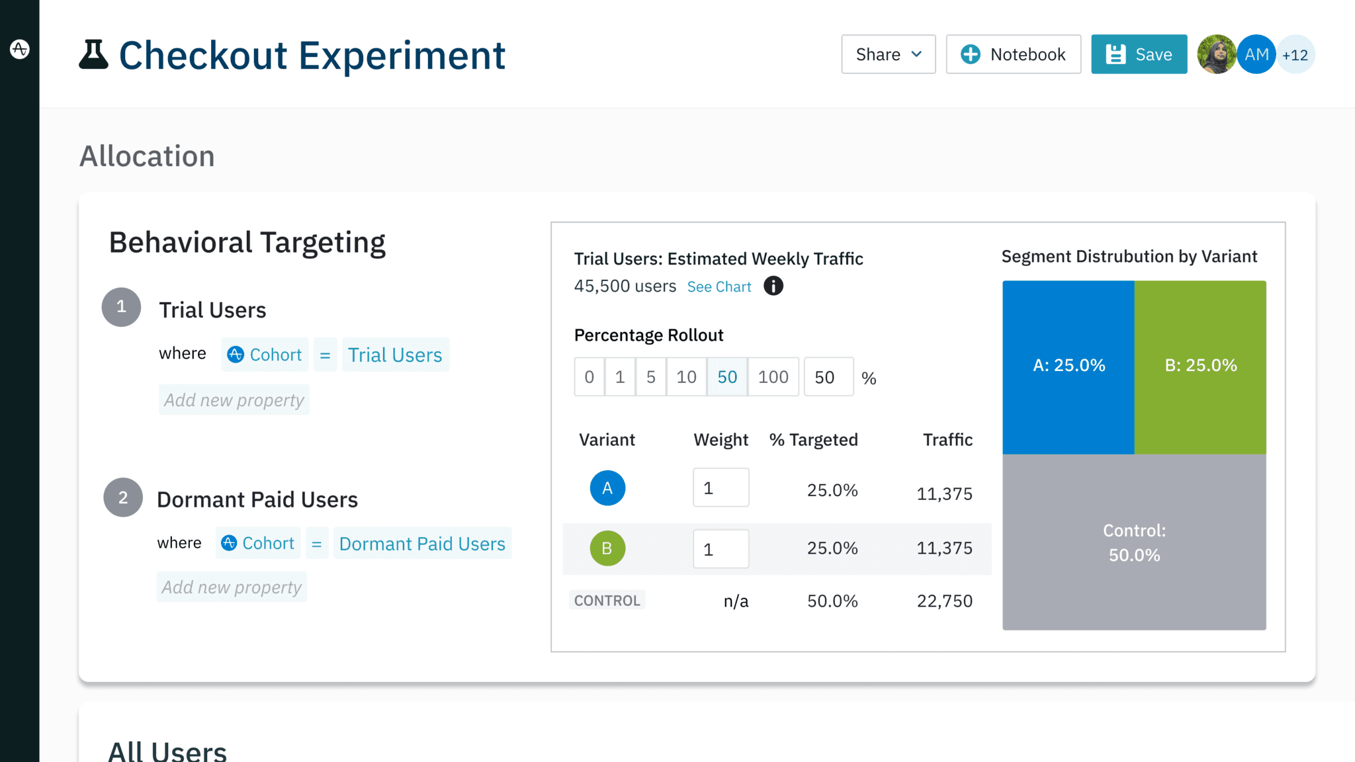Click Add new property under Trial Users
This screenshot has height=762, width=1355.
click(234, 400)
